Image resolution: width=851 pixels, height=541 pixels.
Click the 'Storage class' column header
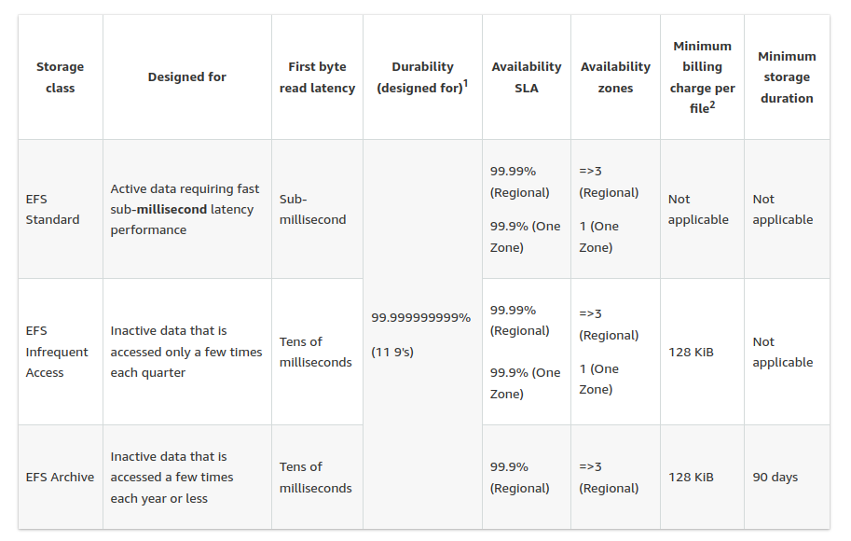click(x=60, y=77)
